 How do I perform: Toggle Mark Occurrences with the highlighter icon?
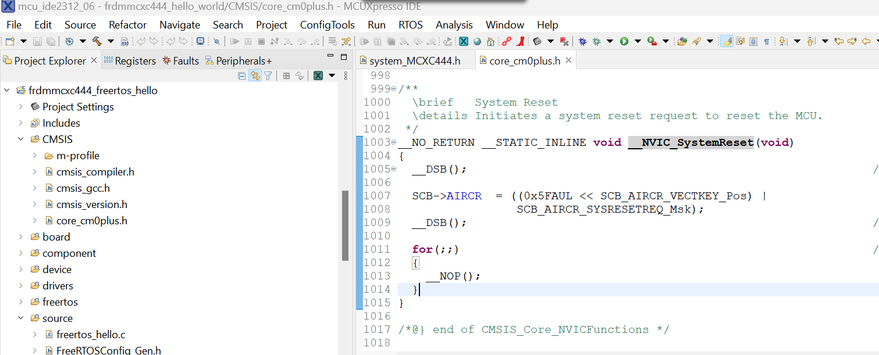tap(728, 42)
